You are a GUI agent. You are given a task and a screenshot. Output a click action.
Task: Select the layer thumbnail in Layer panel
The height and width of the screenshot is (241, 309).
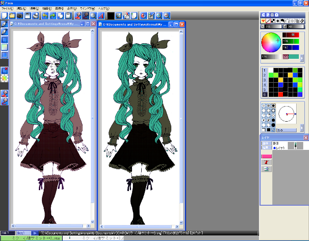click(295, 145)
